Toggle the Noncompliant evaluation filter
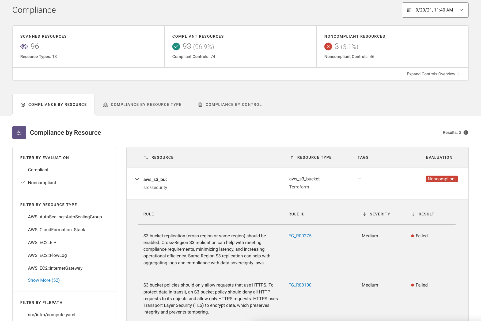Screen dimensions: 481x321 (42, 183)
